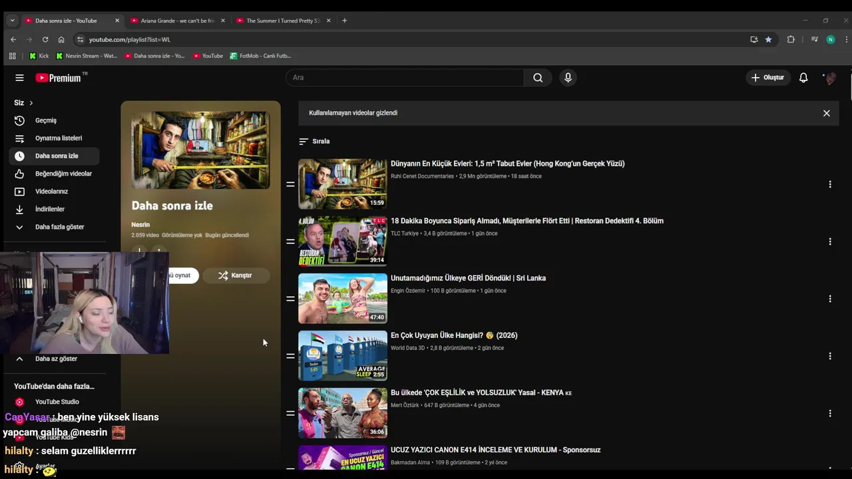Open thumbnail of En Çok Uyuyan Ülke video

pos(343,356)
